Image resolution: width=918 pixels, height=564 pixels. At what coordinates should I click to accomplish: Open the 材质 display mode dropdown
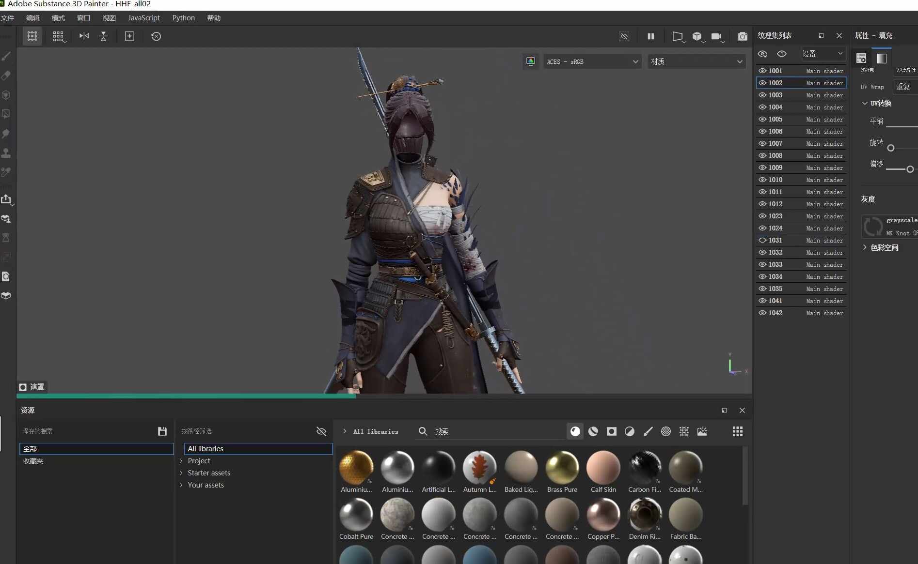click(x=697, y=61)
